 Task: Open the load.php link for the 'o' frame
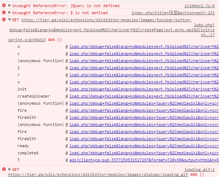coord(144,46)
